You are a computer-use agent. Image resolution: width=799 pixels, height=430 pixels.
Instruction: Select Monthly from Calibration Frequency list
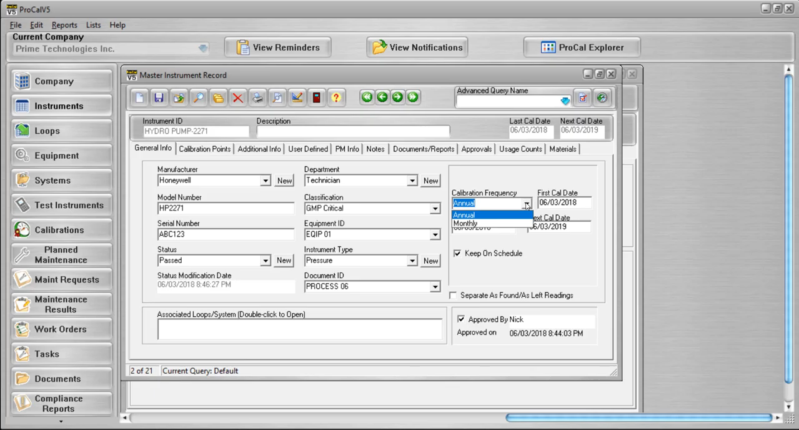pos(465,224)
